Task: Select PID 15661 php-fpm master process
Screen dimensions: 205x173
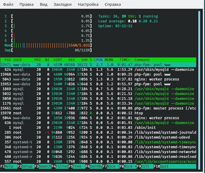Action: pyautogui.click(x=98, y=108)
